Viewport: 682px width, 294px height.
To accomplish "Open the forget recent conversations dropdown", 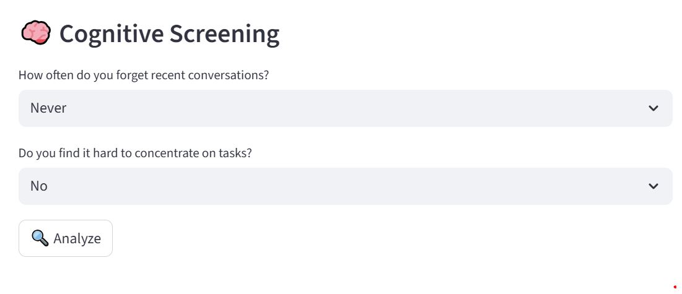I will click(345, 108).
